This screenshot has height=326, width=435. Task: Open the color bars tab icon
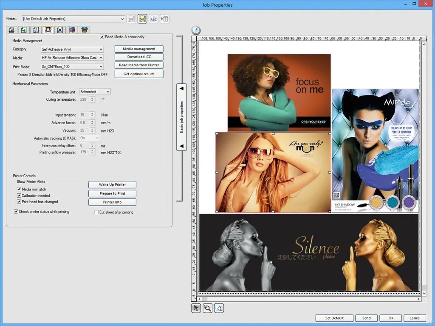coord(72,30)
